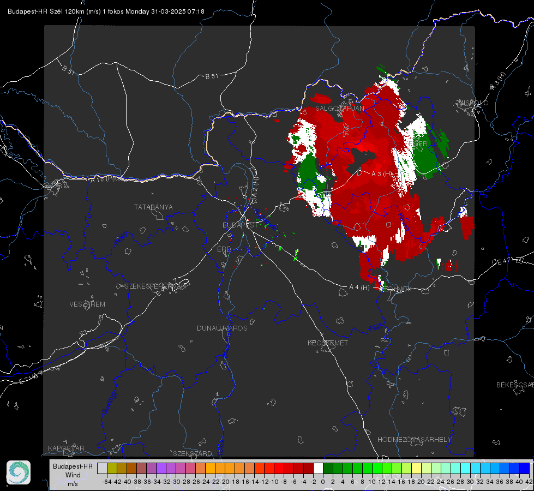Pick the bright green swatch between 10 and 12
534x491 pixels.
point(377,468)
